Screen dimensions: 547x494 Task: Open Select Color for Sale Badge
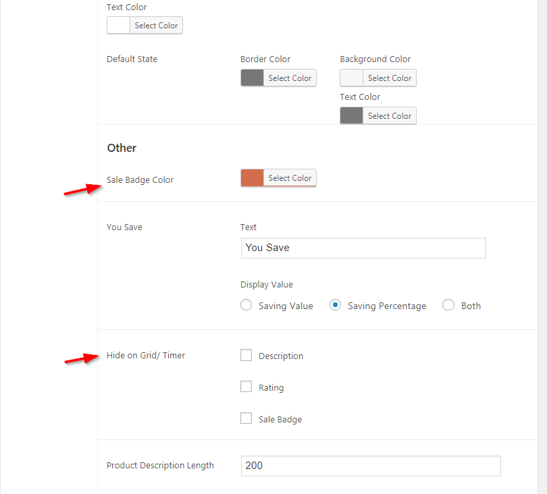(x=290, y=177)
